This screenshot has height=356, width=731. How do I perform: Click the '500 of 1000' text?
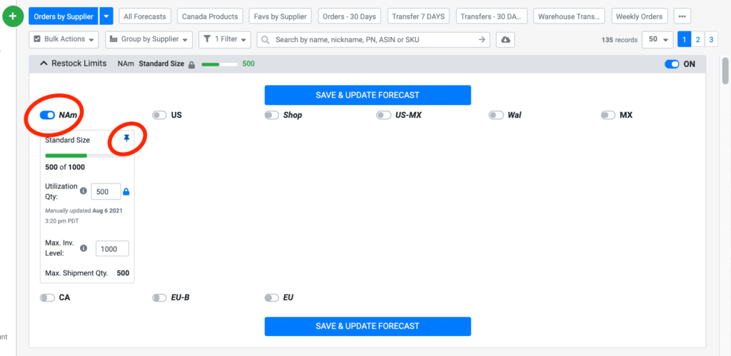[65, 167]
